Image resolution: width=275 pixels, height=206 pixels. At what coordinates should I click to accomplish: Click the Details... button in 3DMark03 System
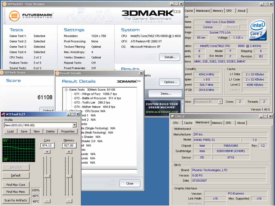[170, 57]
